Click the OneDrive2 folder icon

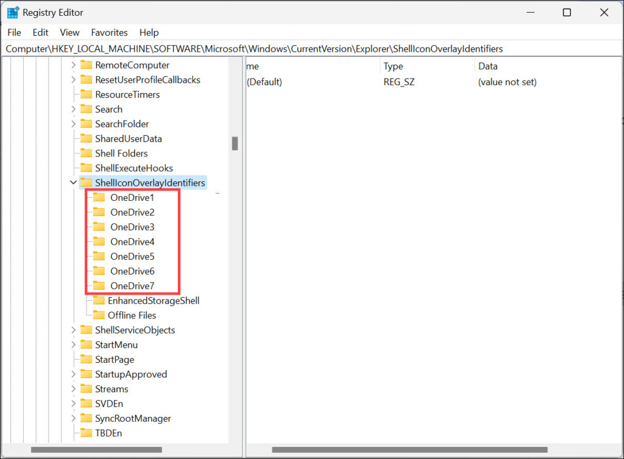click(99, 212)
